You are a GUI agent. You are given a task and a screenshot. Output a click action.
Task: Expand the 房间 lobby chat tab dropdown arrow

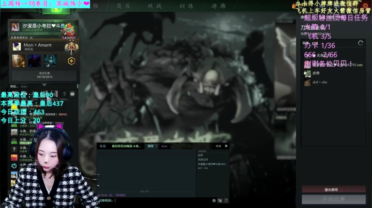pos(156,146)
